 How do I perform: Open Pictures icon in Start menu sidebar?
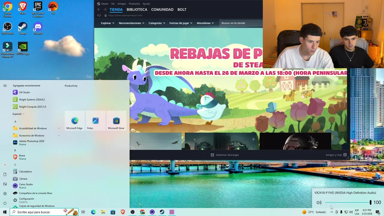(x=5, y=184)
